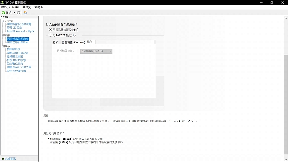Click the scroll down arrow of main panel

pos(286,160)
